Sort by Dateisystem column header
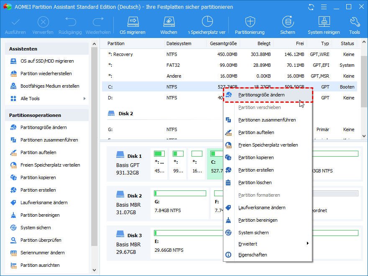The height and width of the screenshot is (276, 368). coord(179,43)
